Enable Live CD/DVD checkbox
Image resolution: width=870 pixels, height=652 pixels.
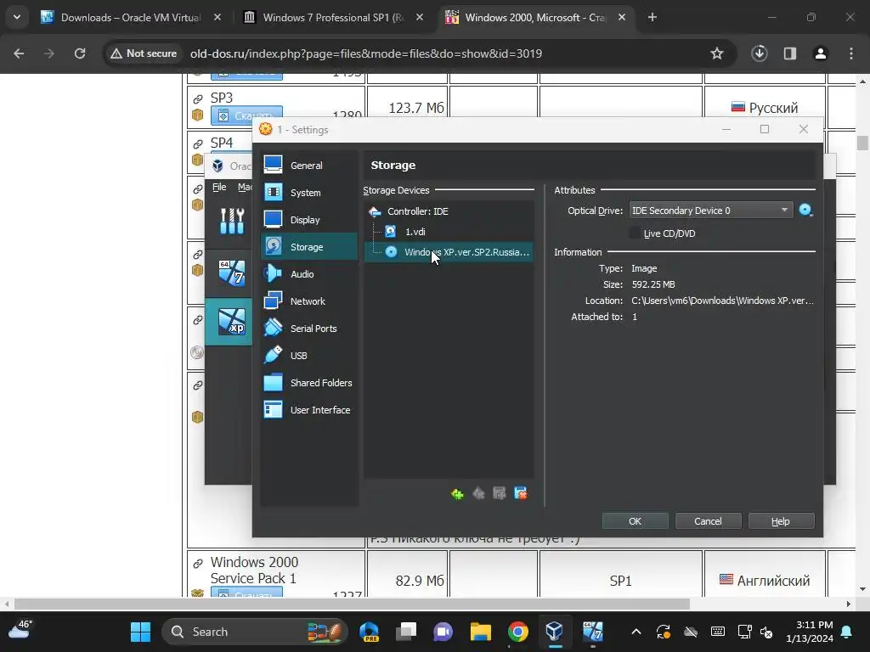click(635, 233)
